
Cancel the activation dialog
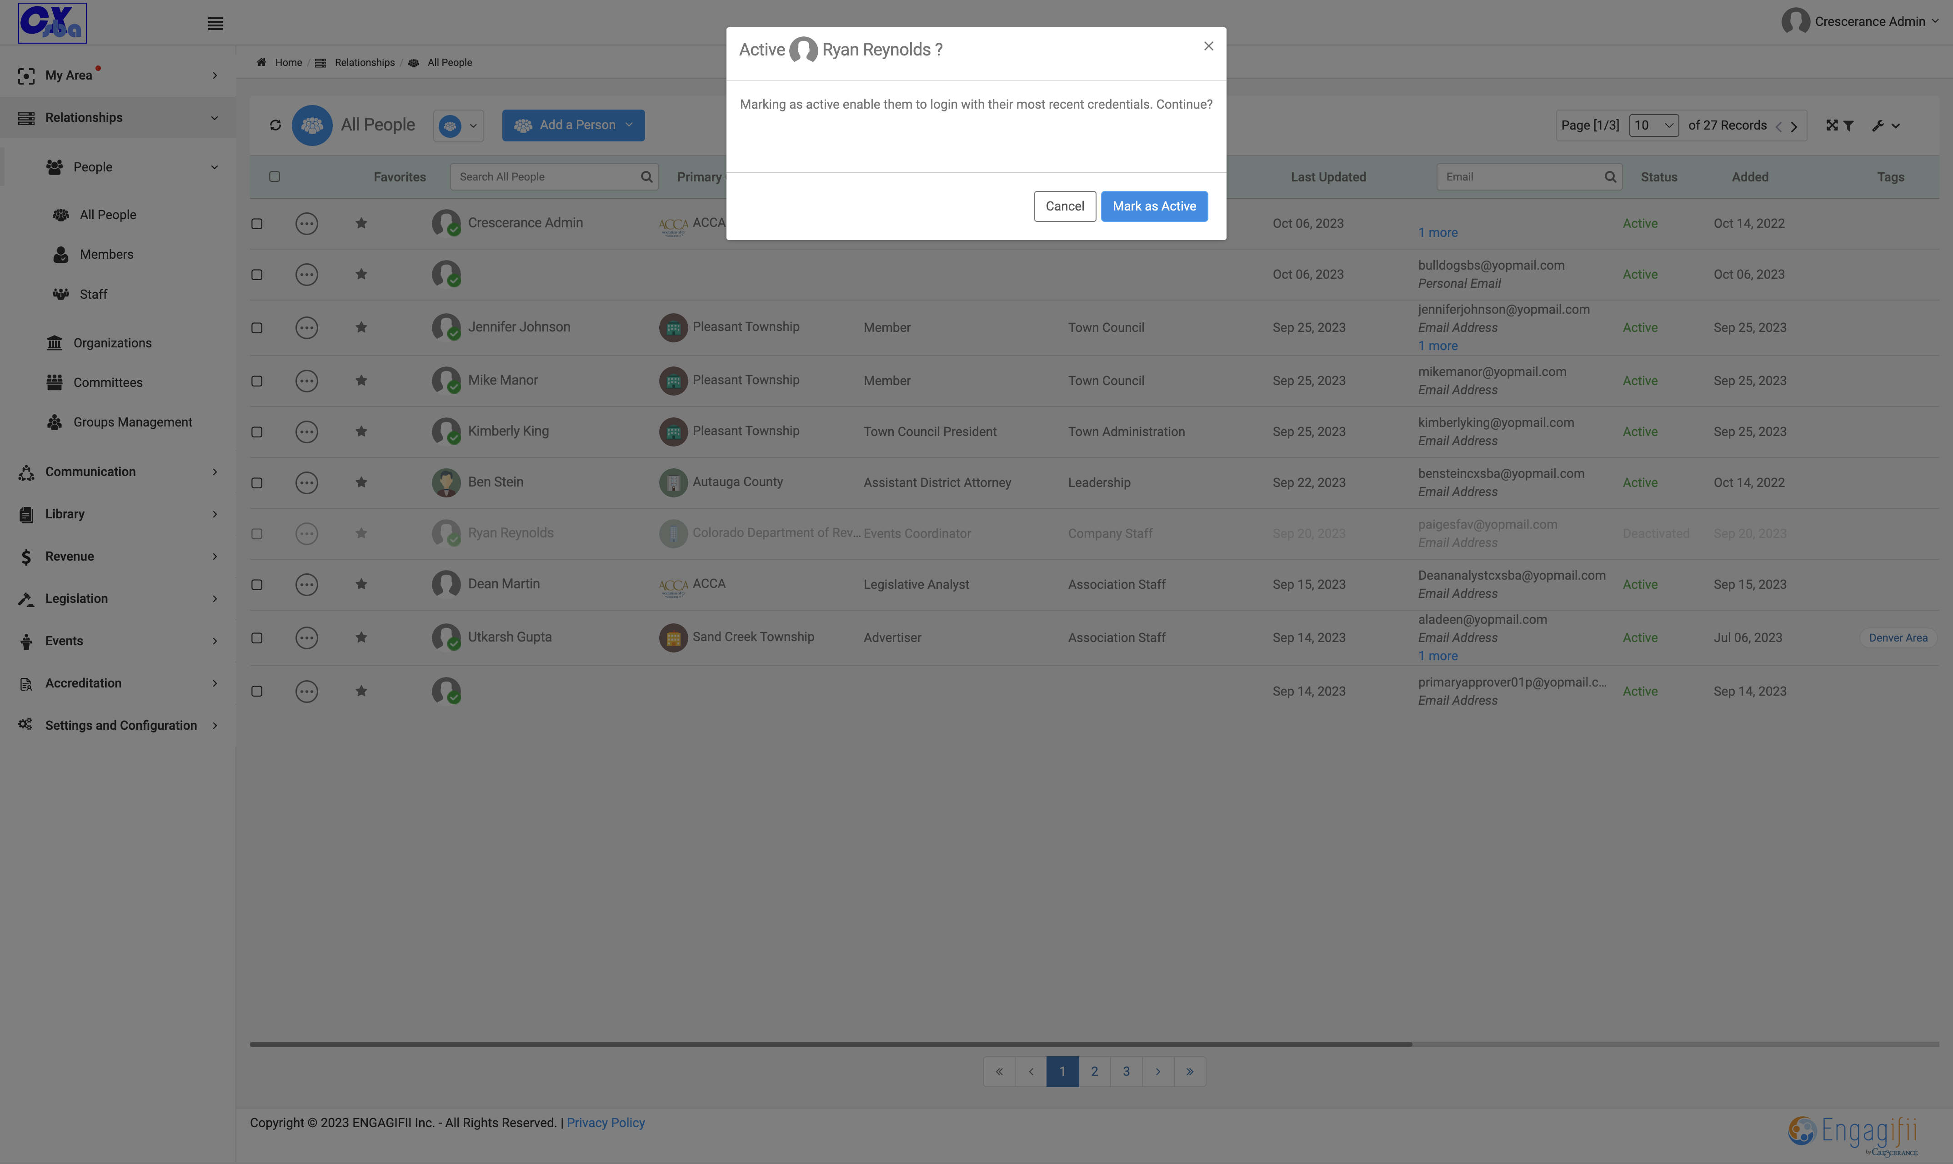point(1065,206)
